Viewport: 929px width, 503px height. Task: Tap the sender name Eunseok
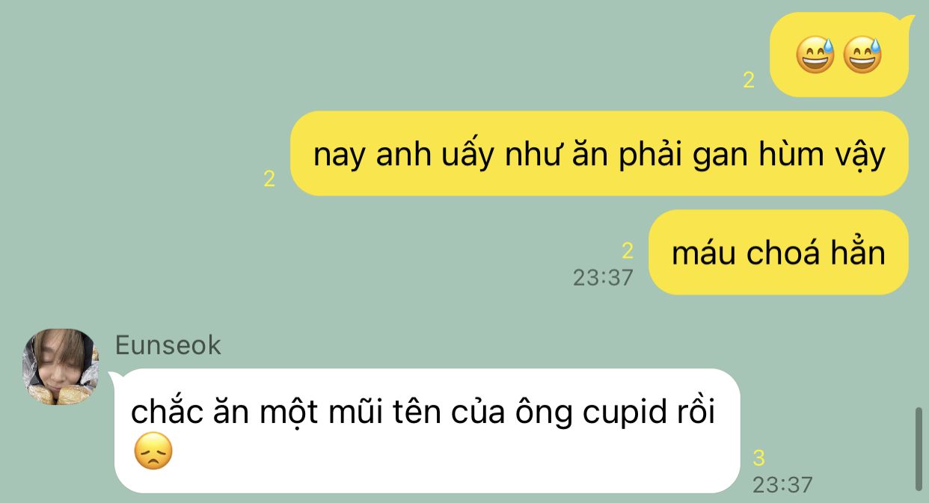pyautogui.click(x=168, y=345)
